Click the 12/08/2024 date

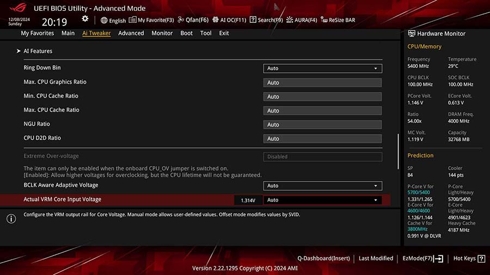pos(19,20)
